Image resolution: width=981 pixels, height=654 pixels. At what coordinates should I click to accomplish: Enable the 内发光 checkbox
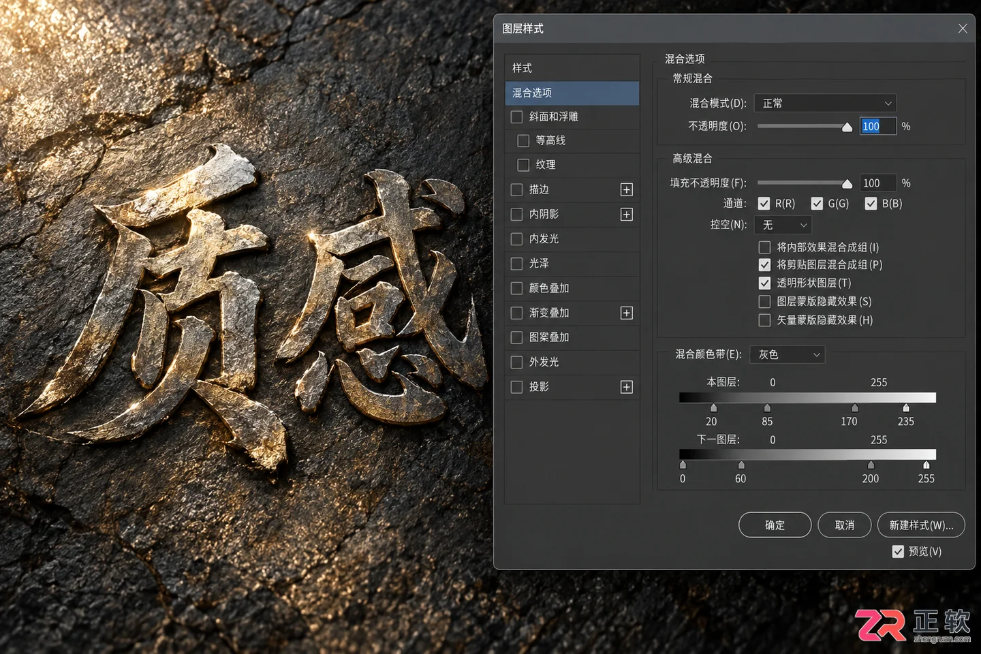point(517,239)
